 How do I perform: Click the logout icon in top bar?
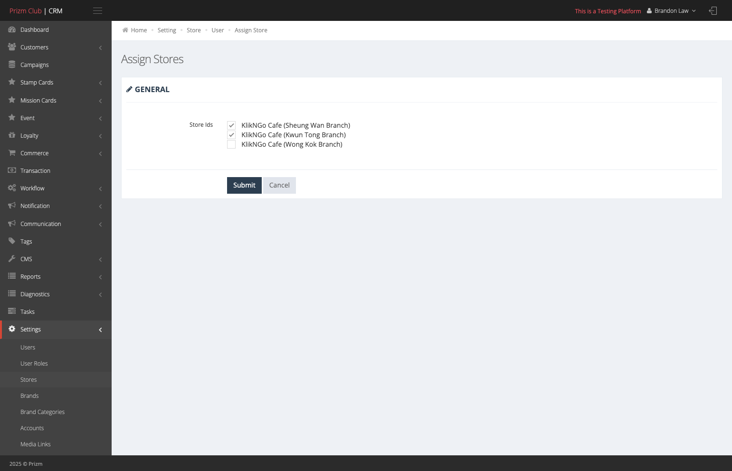coord(713,11)
